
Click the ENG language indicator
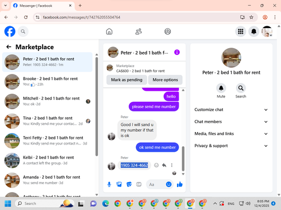pos(231,203)
